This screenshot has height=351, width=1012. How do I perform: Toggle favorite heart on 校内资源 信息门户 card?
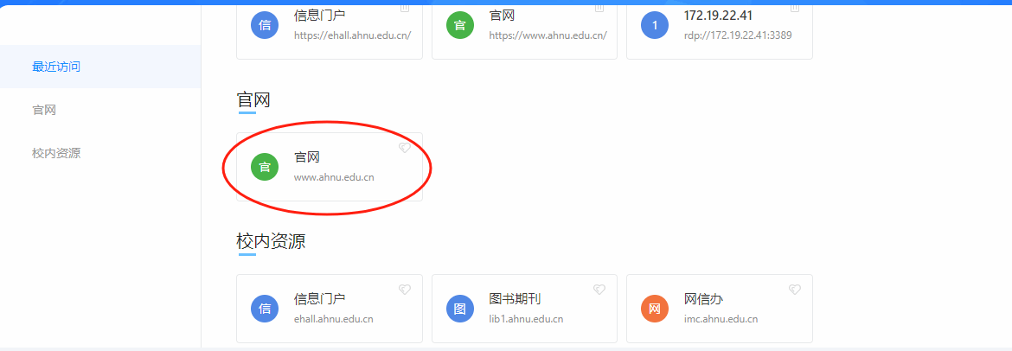405,290
